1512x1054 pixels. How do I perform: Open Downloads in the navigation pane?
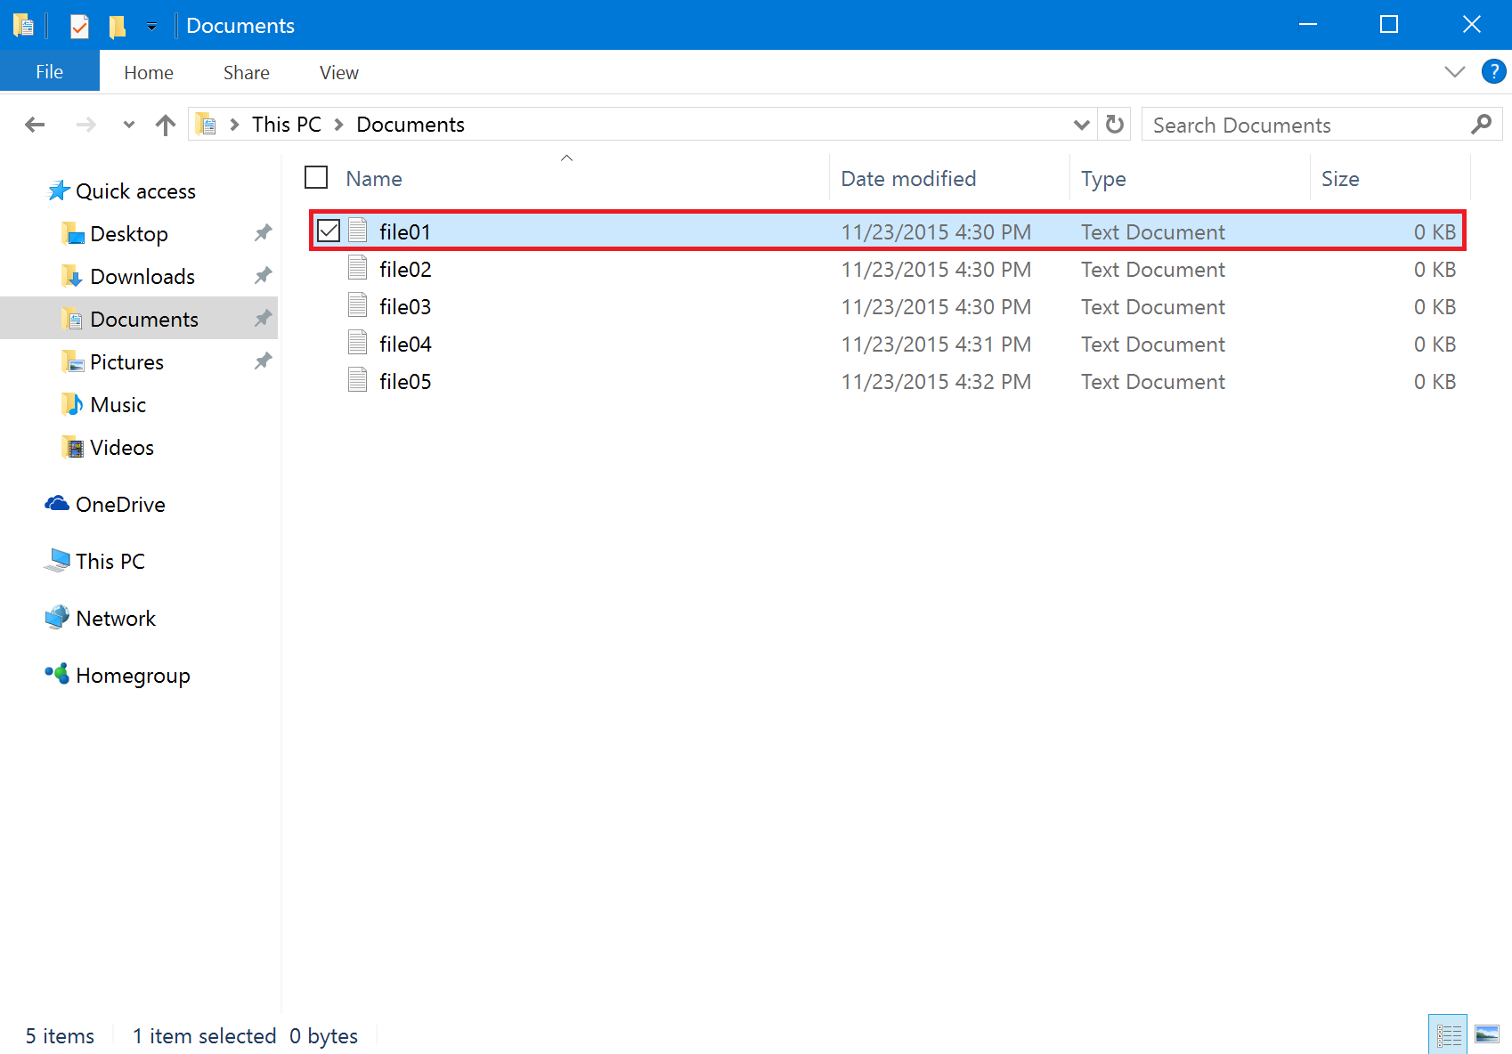click(142, 277)
